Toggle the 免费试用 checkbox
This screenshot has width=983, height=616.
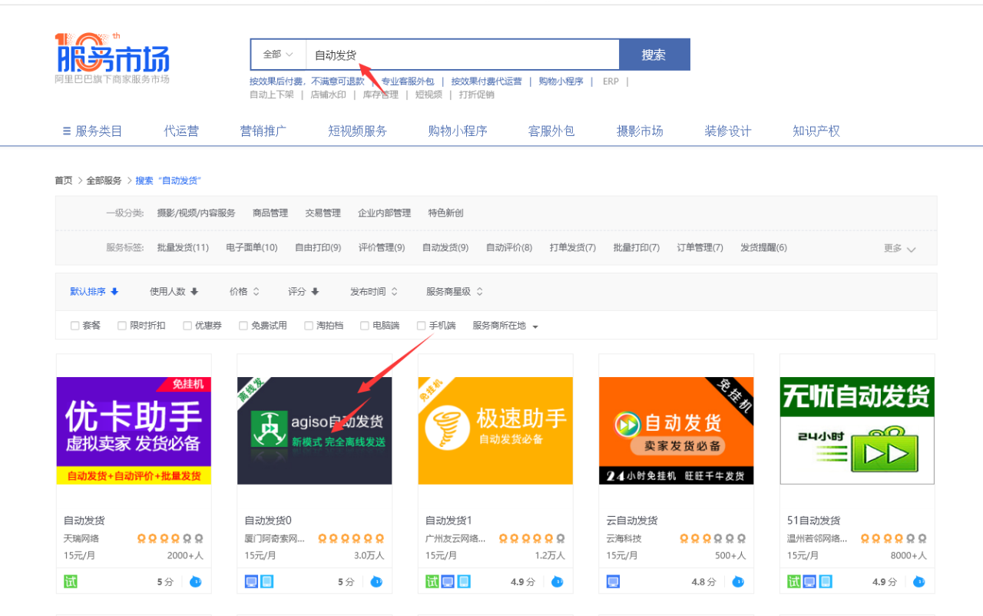pyautogui.click(x=243, y=326)
